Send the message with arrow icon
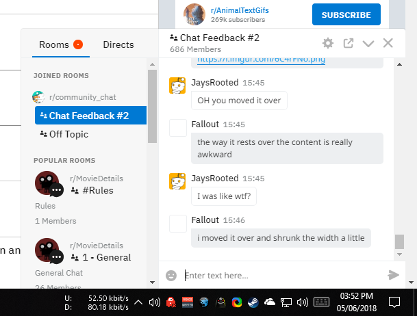Screen dimensions: 417x316 (393, 275)
